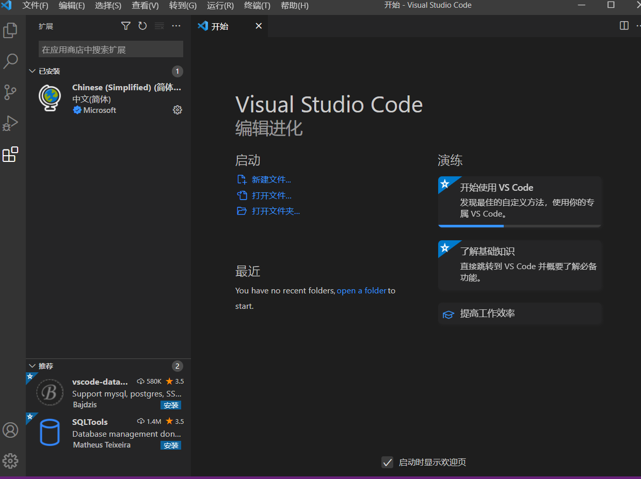Open the manage gear for Chinese language pack

click(178, 110)
